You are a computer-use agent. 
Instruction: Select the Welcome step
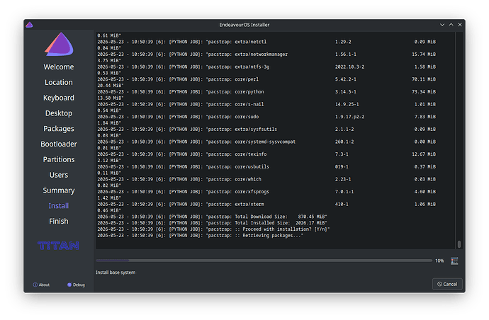click(59, 67)
